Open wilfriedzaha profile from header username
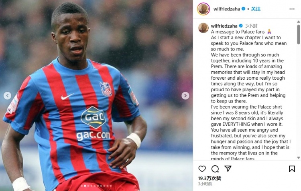Image resolution: width=301 pixels, height=191 pixels. [x=226, y=9]
